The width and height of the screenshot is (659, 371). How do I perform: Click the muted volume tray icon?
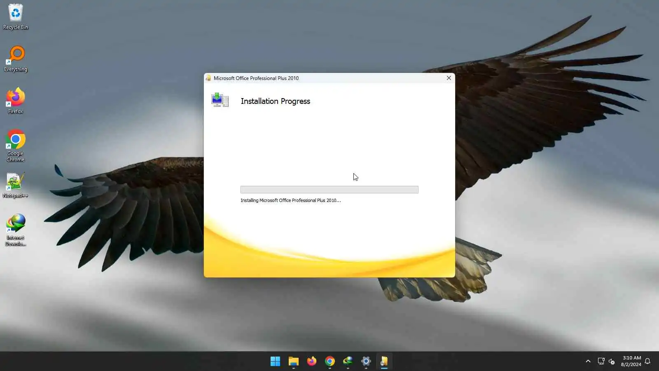coord(612,362)
